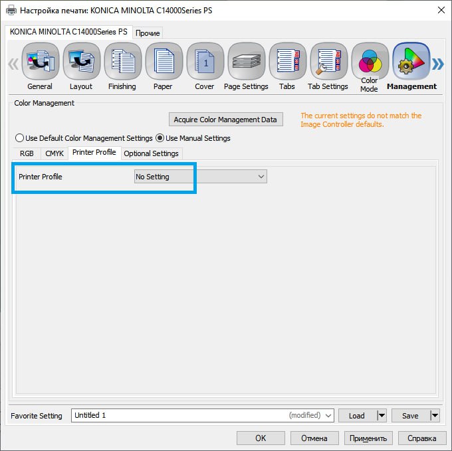The image size is (452, 451).
Task: Select the Printer Profile tab
Action: pyautogui.click(x=94, y=152)
